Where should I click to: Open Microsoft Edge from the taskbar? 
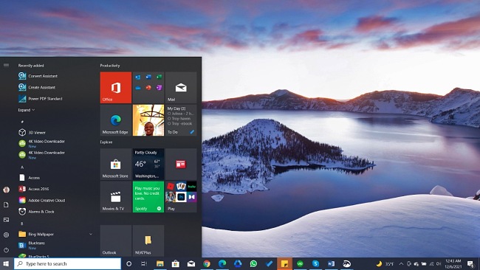(222, 263)
